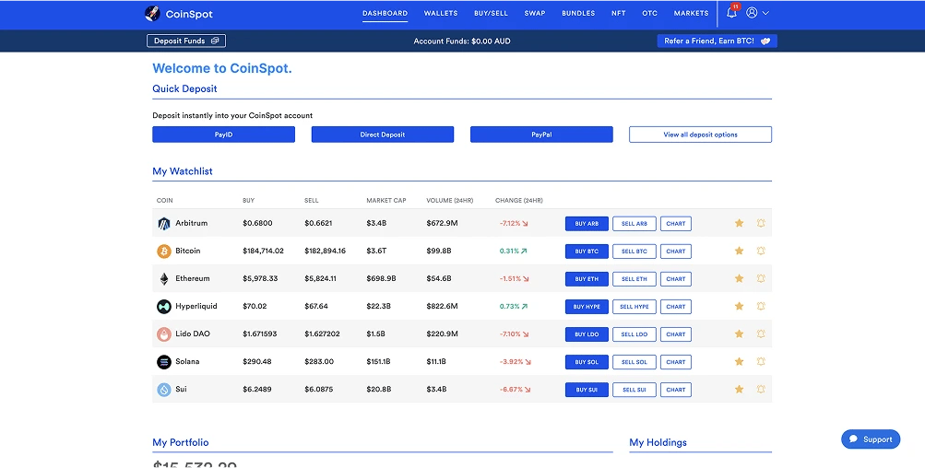This screenshot has width=925, height=468.
Task: Open the Deposit Funds options
Action: coord(186,41)
